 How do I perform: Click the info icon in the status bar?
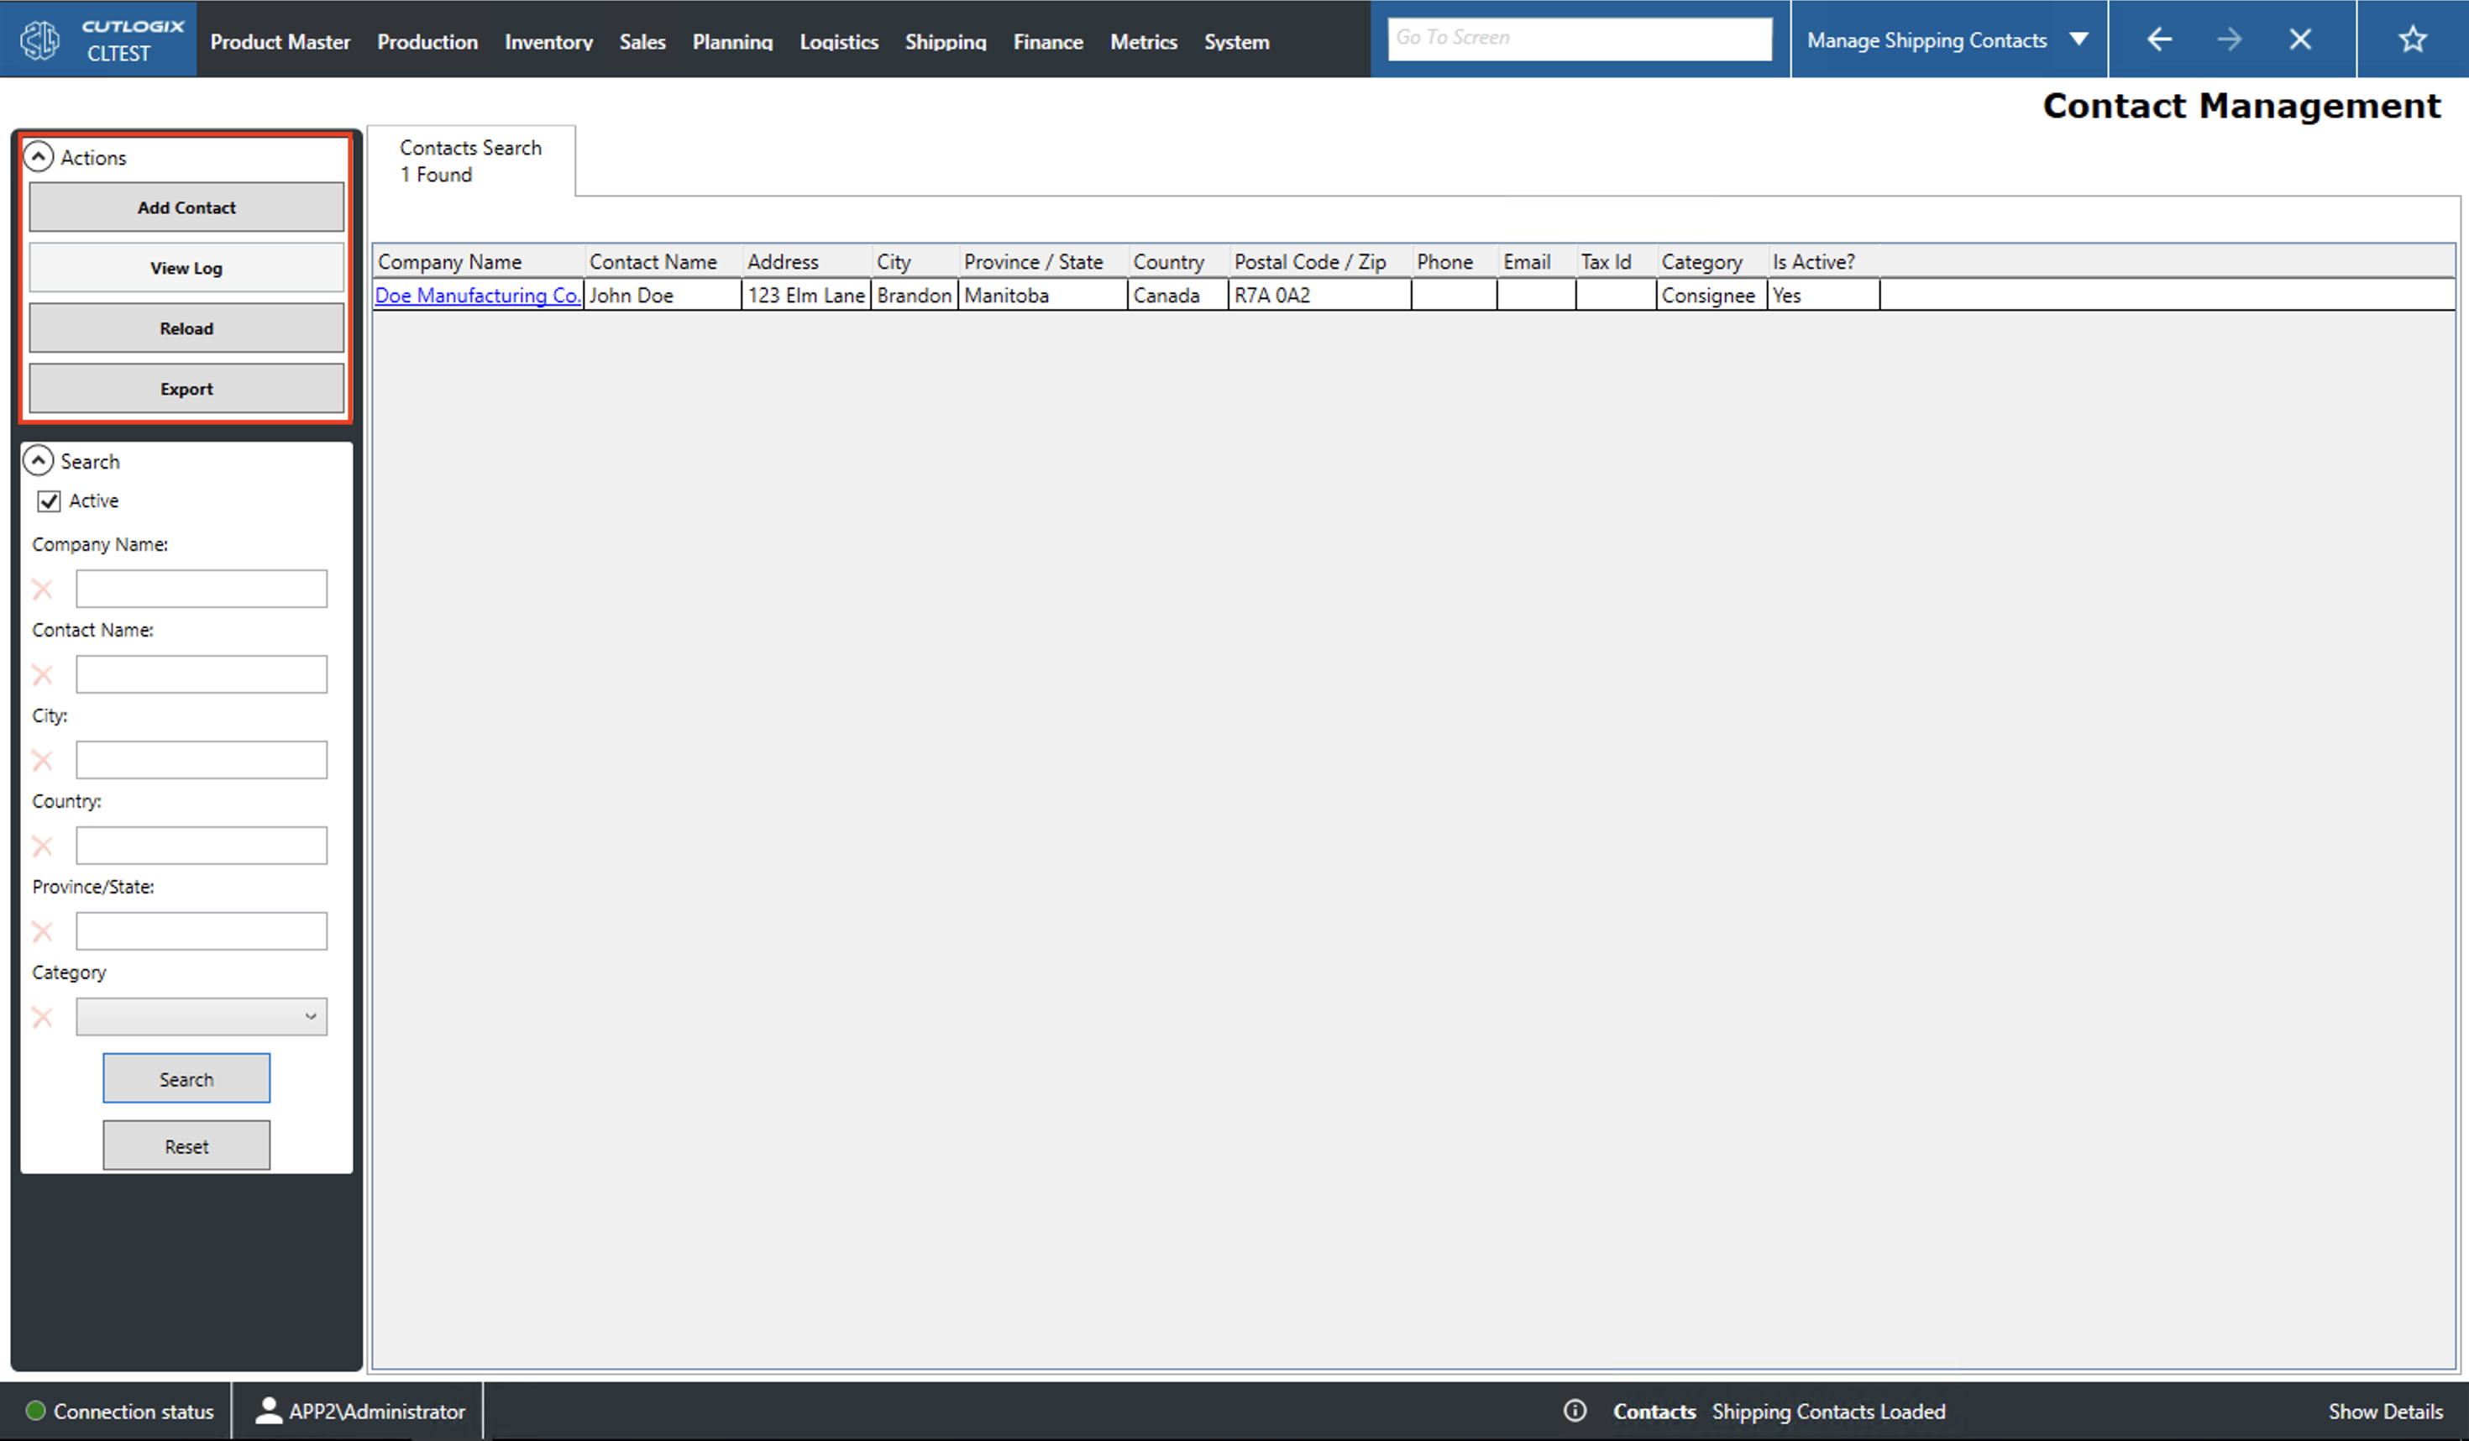point(1575,1411)
